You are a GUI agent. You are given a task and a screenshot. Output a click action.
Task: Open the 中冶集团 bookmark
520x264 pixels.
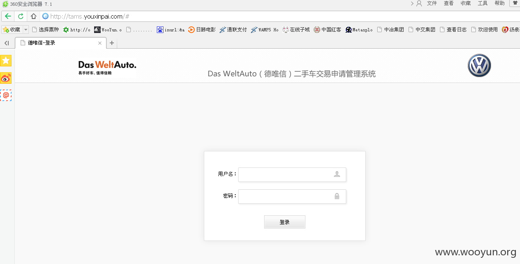coord(390,30)
